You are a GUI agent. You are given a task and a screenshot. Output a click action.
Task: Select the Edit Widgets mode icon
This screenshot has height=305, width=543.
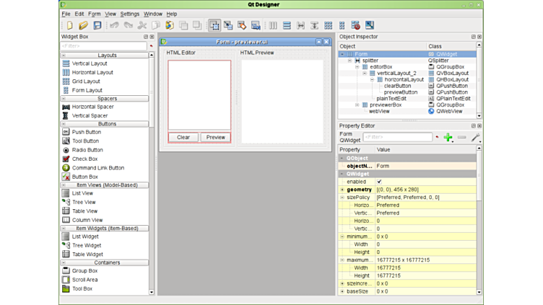click(214, 26)
